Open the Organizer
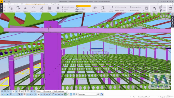174x98 pixels. click(x=154, y=9)
